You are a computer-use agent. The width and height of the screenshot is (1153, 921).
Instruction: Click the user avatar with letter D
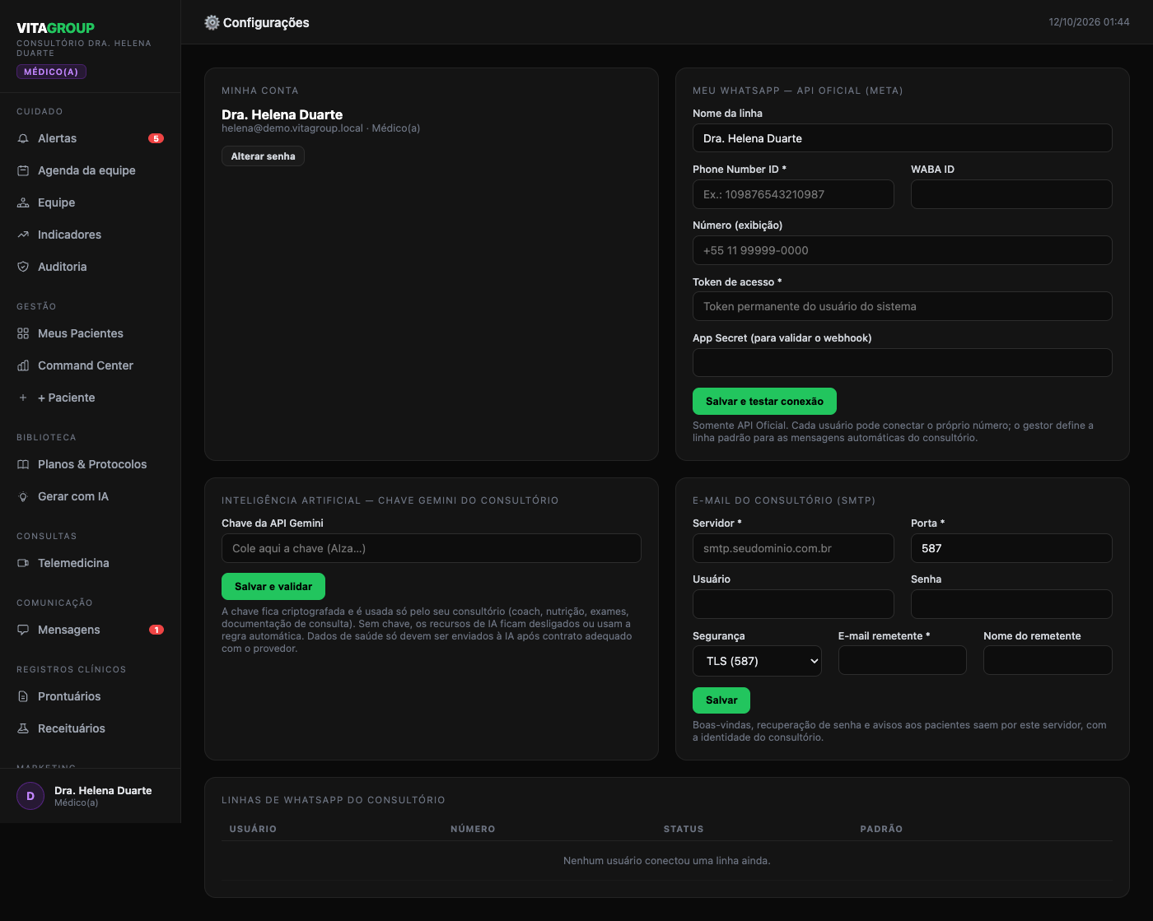(x=30, y=796)
